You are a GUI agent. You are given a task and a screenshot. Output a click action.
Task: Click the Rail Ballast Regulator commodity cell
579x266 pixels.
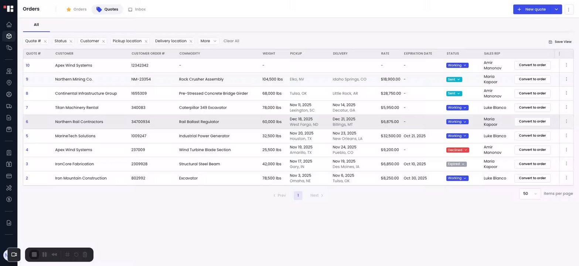click(x=199, y=122)
